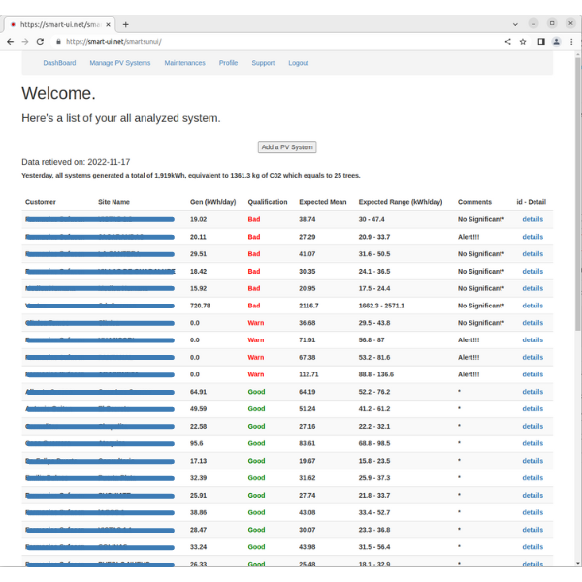Click the Qualification column header

pos(268,202)
